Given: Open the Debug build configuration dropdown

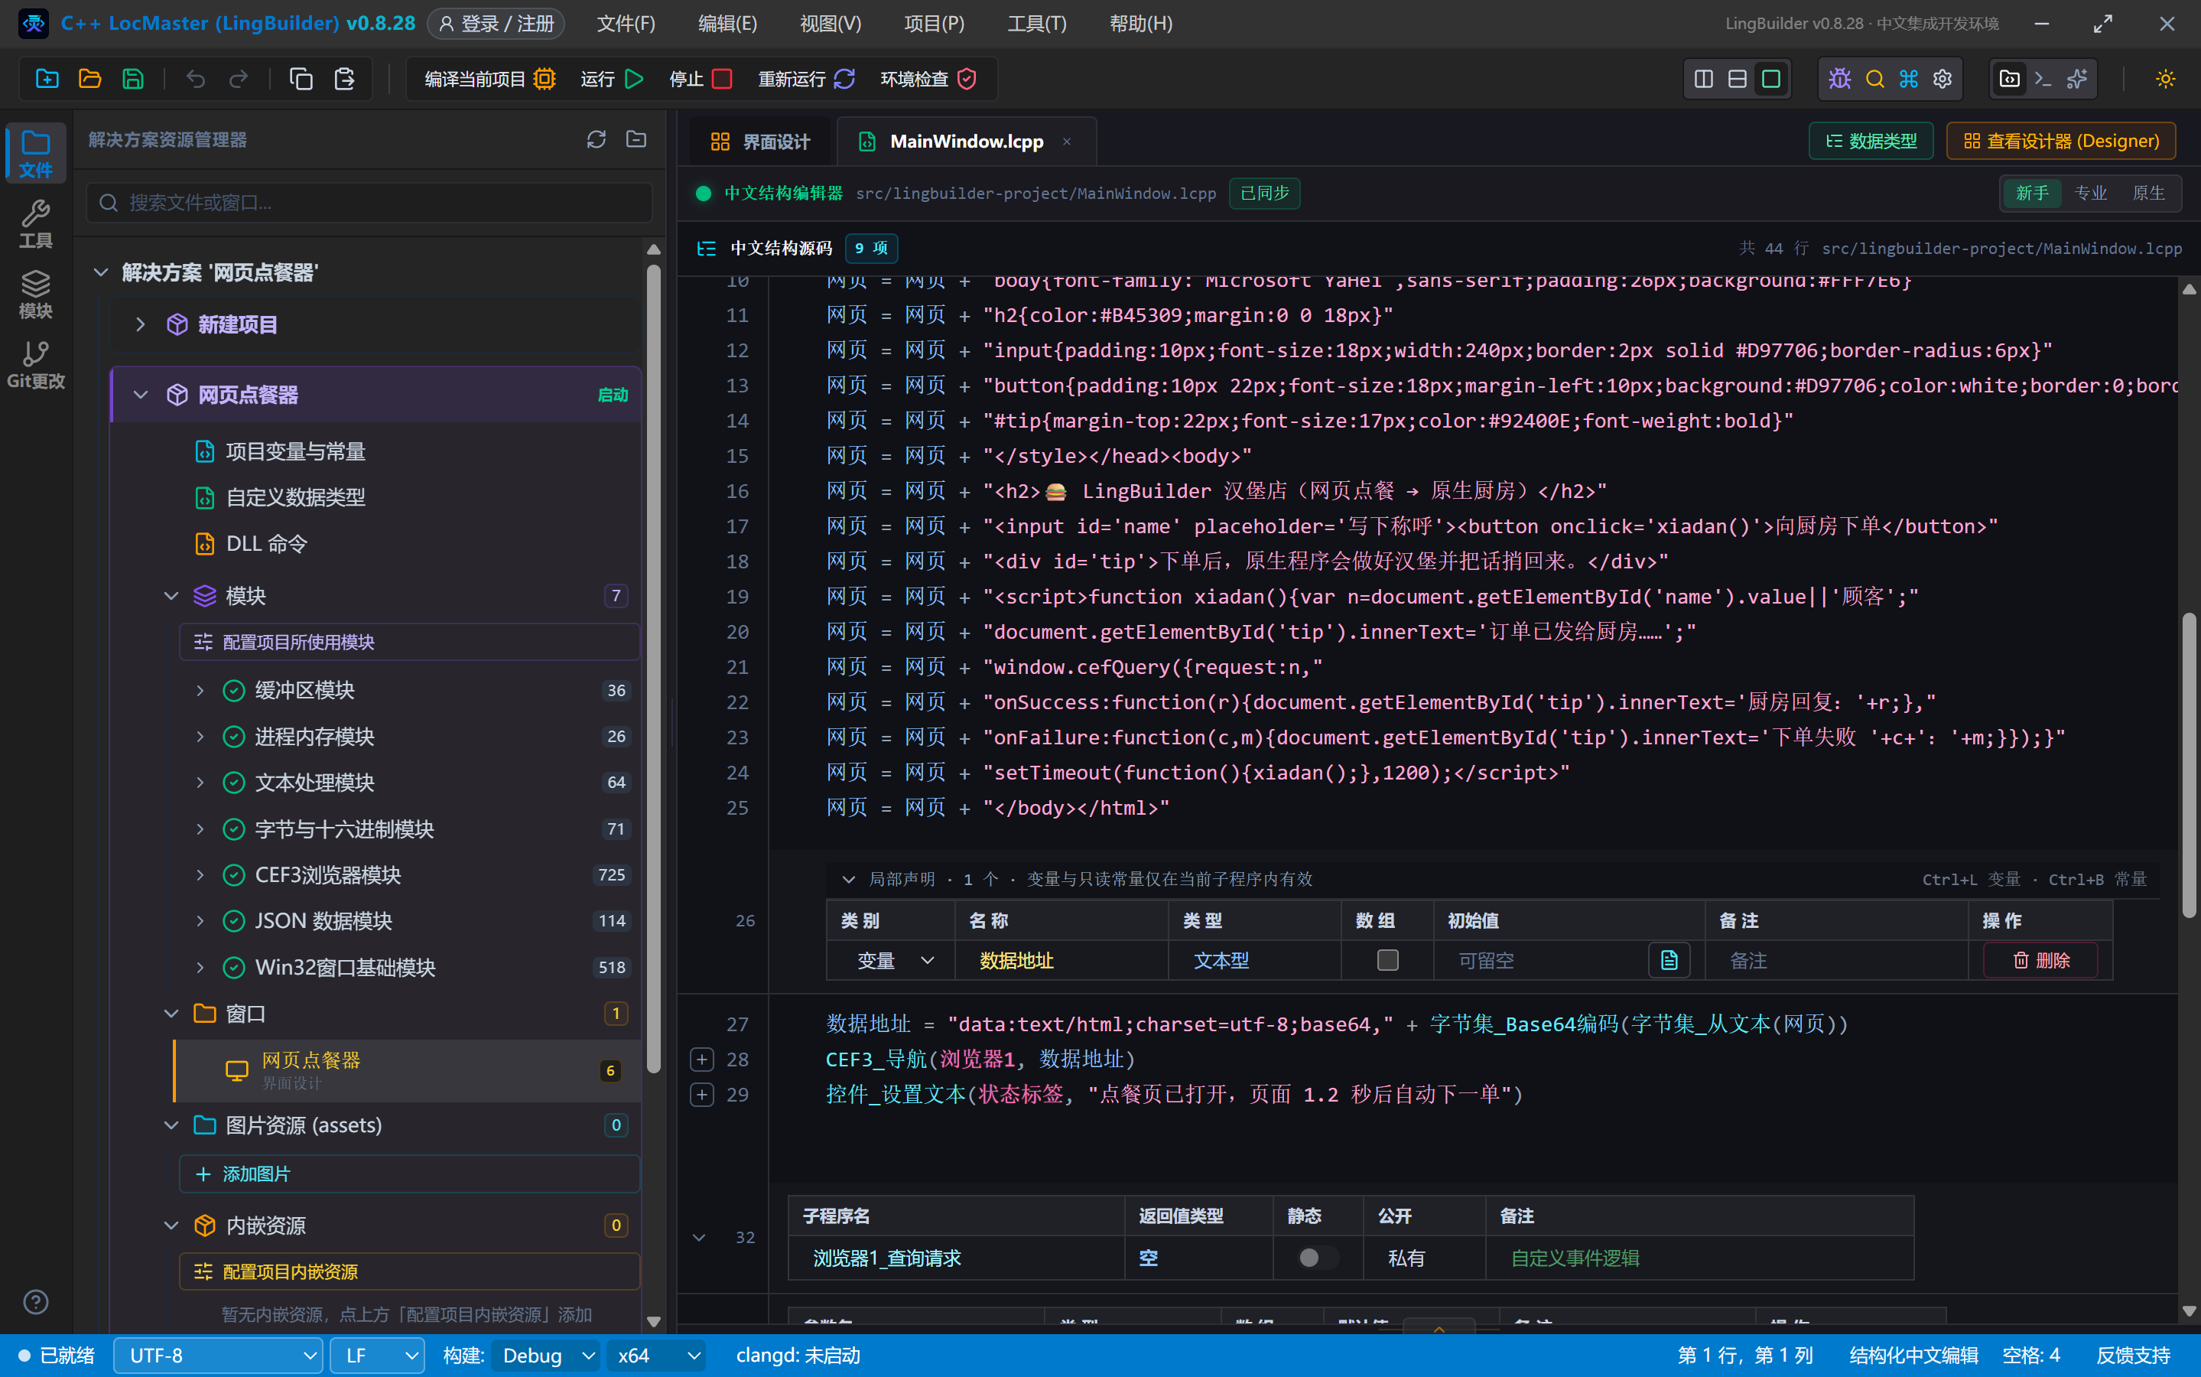Looking at the screenshot, I should (x=545, y=1355).
